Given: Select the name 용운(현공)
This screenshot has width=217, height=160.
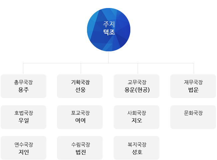Looking at the screenshot, I should [x=137, y=90].
